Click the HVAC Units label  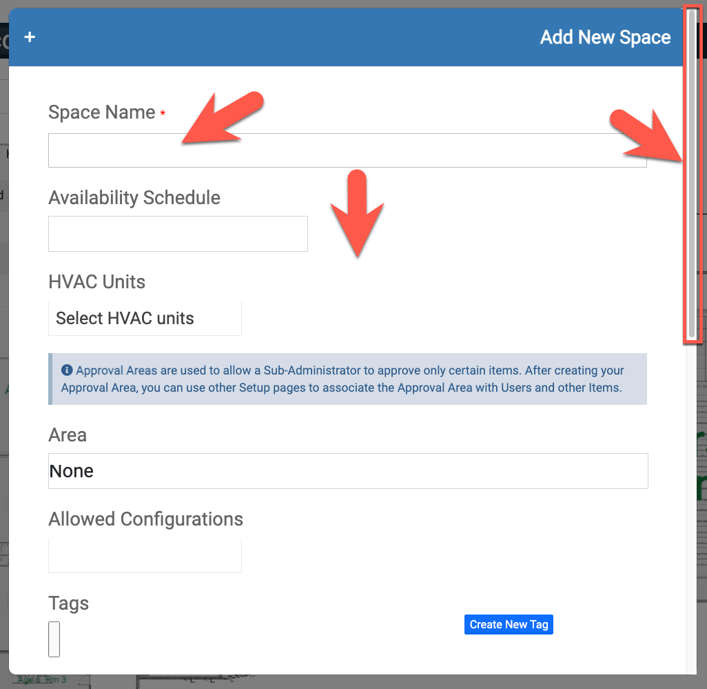point(97,282)
